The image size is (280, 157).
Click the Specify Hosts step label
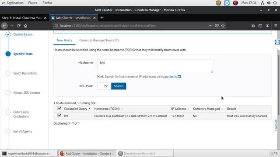coord(23,54)
